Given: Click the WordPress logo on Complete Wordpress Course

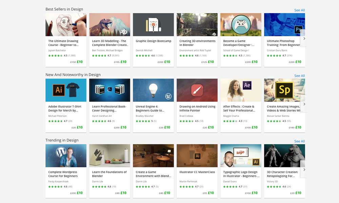Looking at the screenshot, I should (61, 152).
